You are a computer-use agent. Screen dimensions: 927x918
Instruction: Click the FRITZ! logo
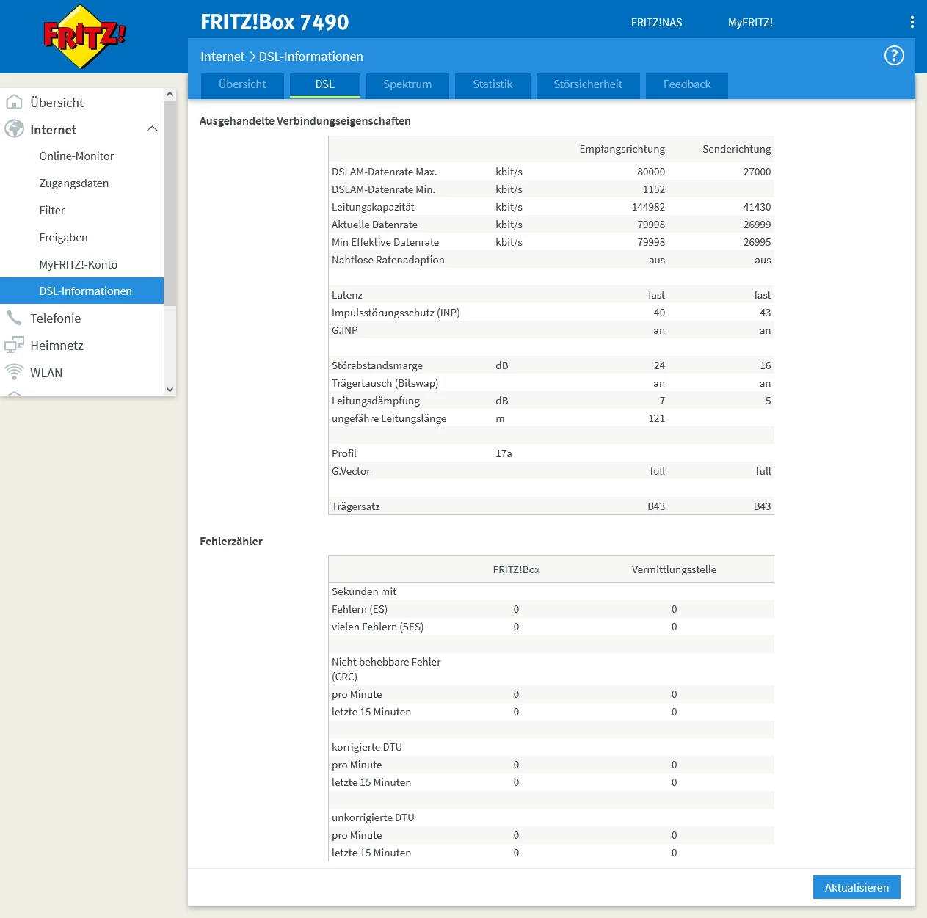pos(84,37)
